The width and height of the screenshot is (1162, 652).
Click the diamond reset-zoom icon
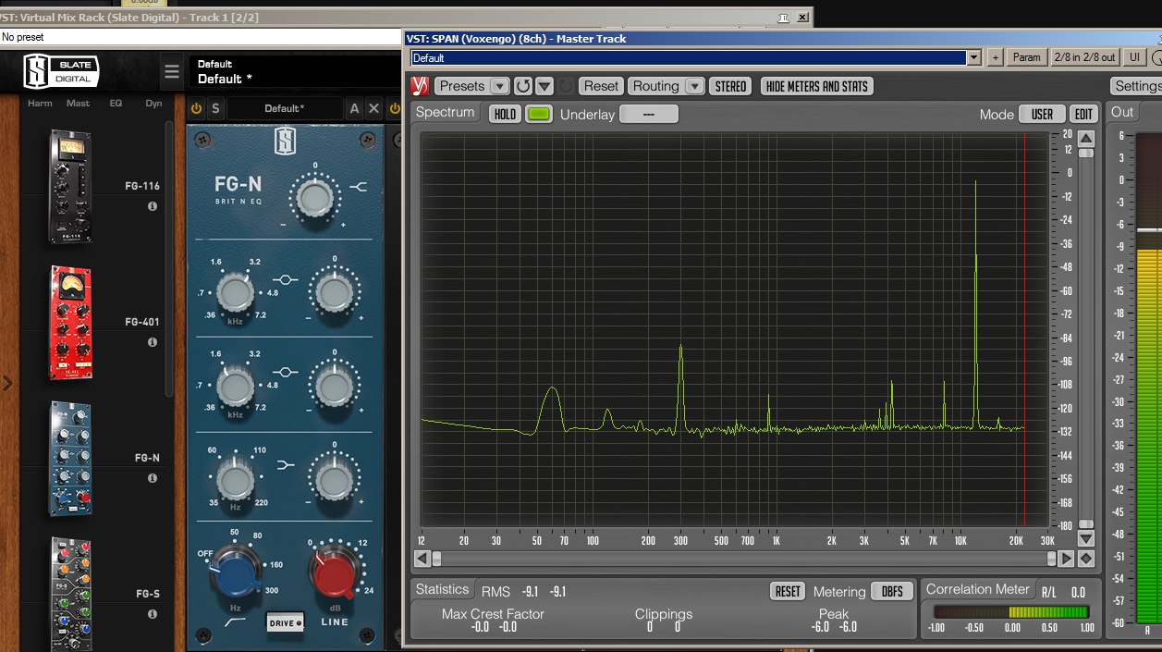1086,559
